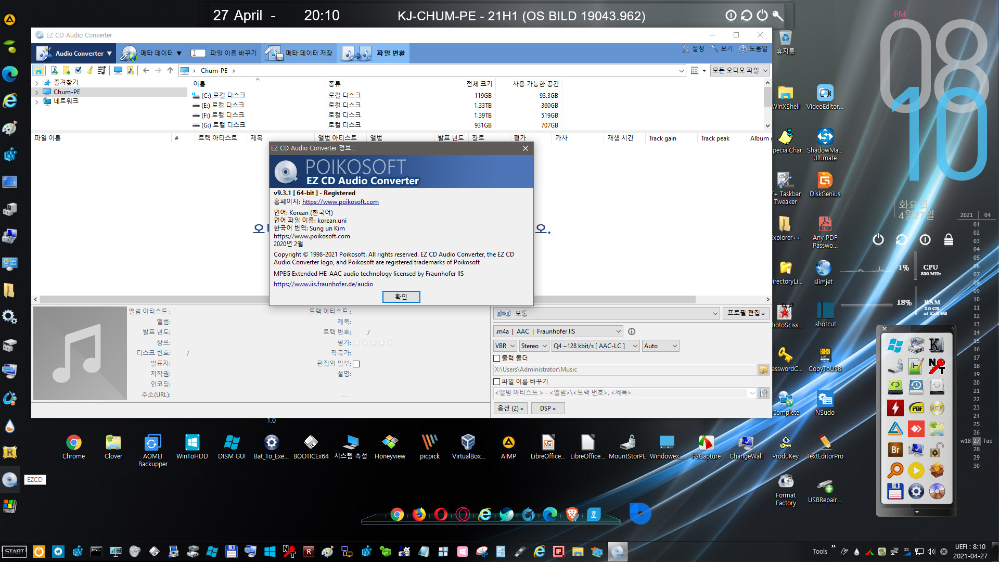Open the 설정 menu
Screen dimensions: 999x562
[x=693, y=49]
